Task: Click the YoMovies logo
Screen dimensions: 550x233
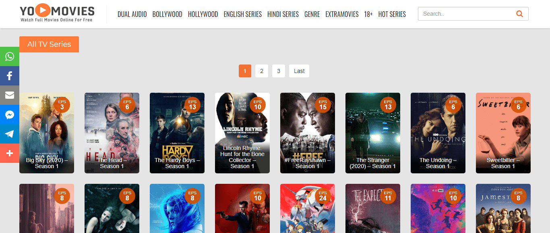Action: [57, 14]
